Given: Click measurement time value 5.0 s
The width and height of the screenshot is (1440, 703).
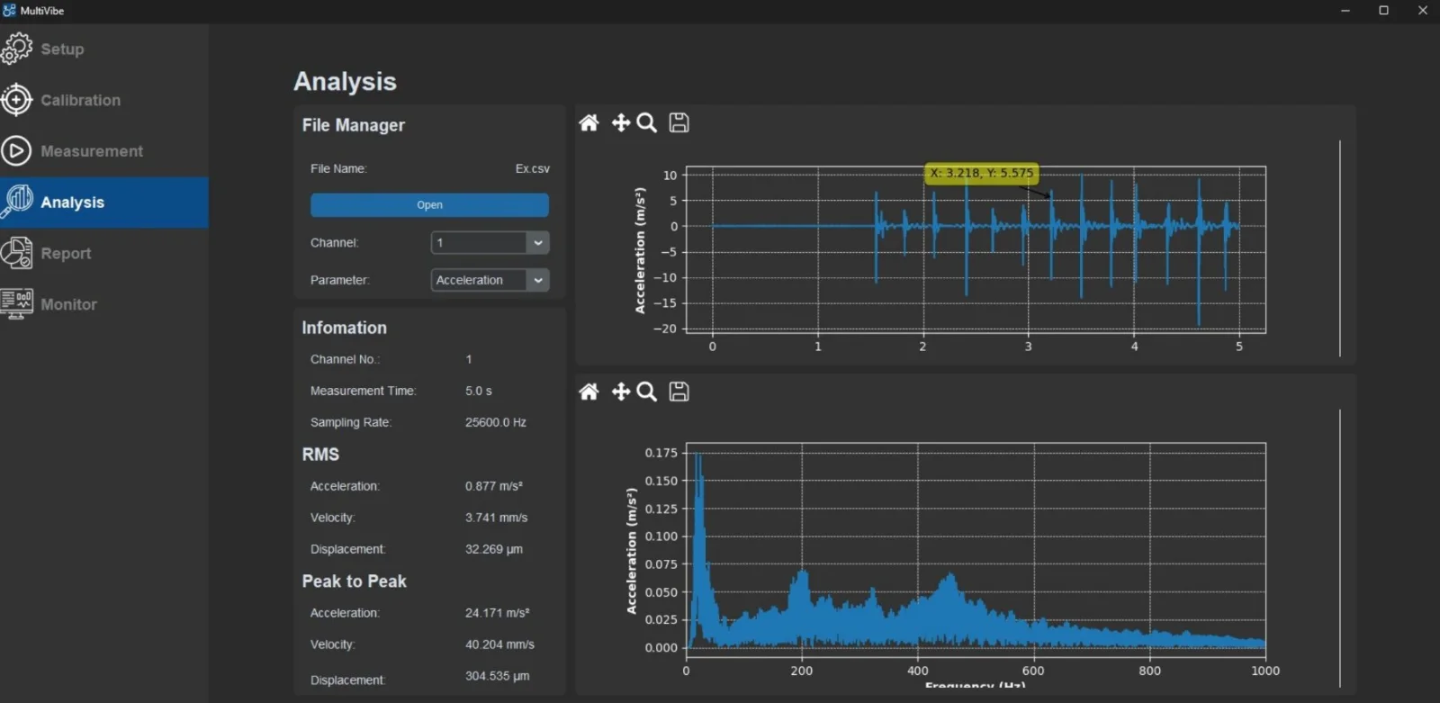Looking at the screenshot, I should click(478, 391).
